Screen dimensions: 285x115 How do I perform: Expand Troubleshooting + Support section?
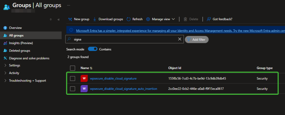[27, 81]
